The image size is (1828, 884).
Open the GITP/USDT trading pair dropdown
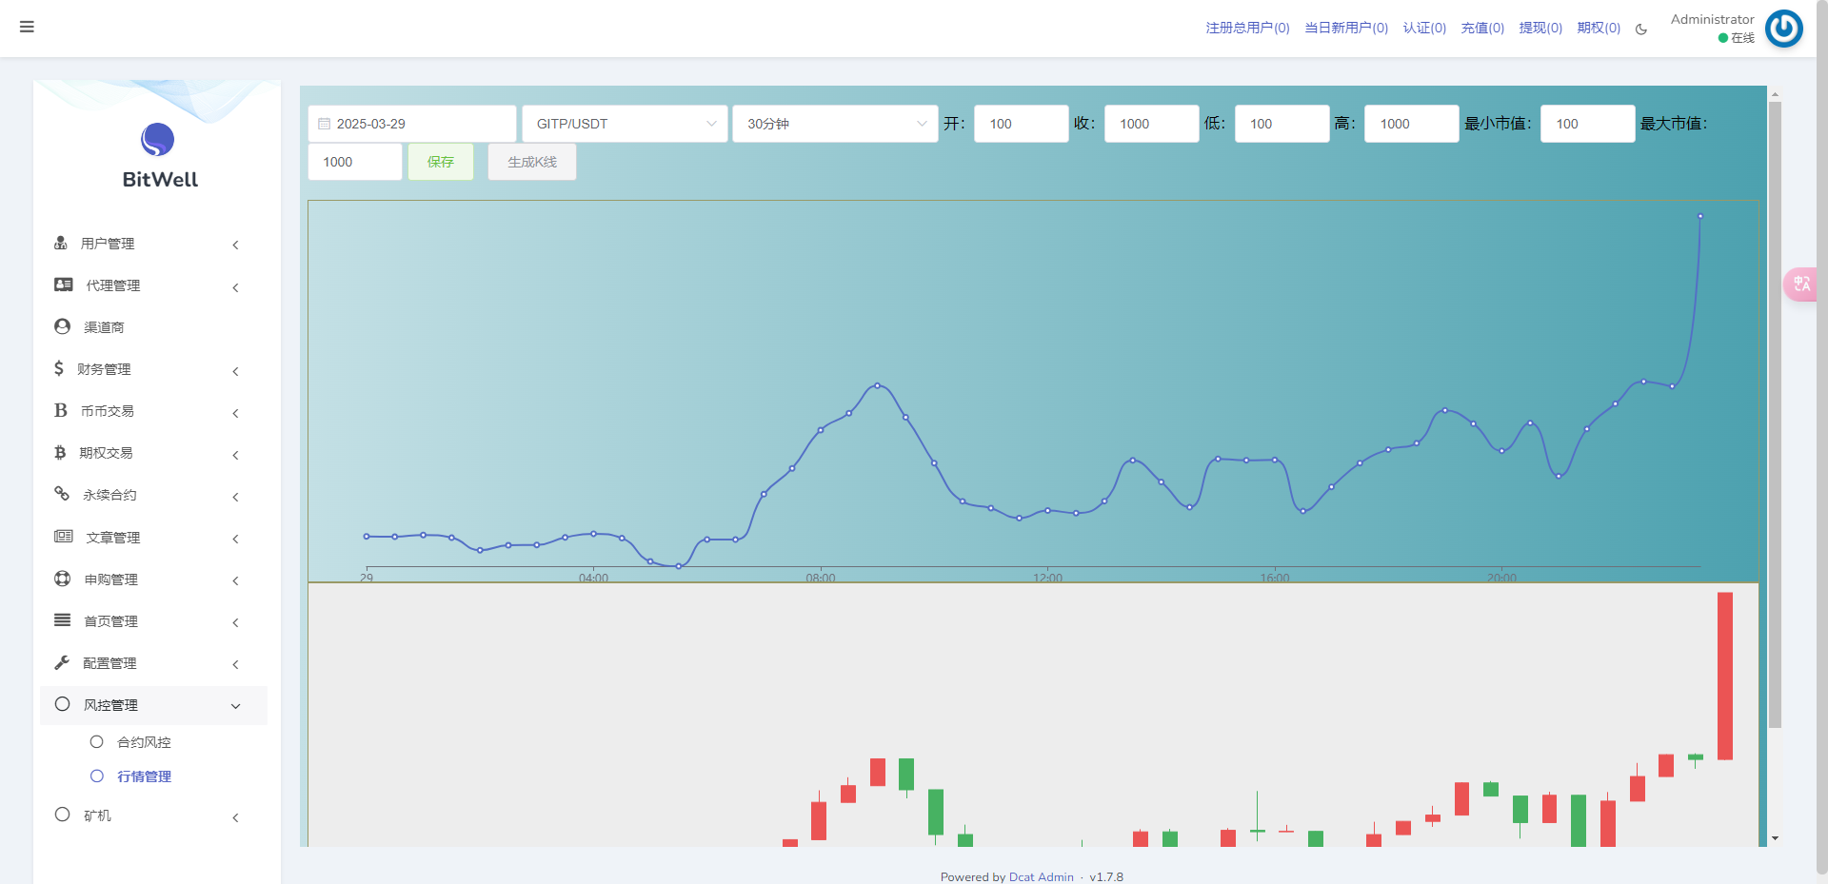[625, 124]
